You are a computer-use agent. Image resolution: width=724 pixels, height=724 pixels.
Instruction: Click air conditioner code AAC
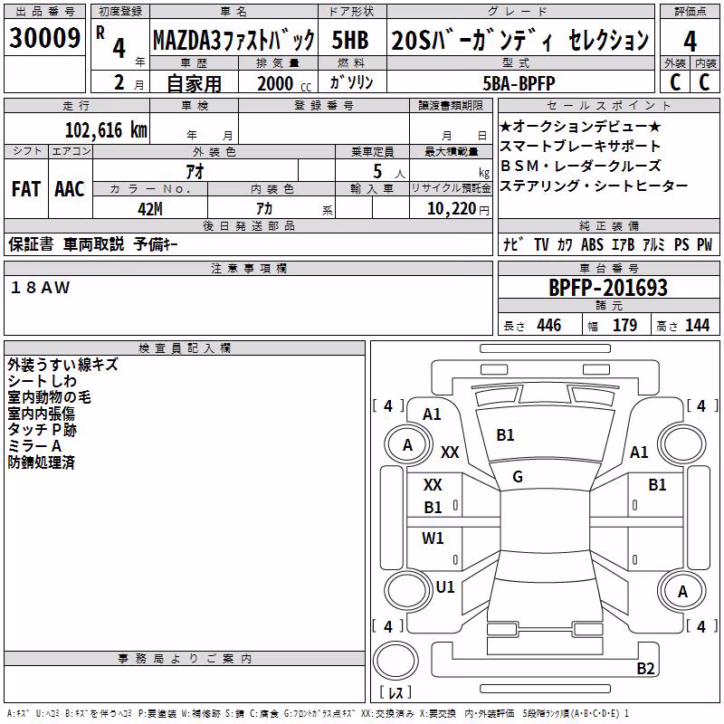[70, 189]
